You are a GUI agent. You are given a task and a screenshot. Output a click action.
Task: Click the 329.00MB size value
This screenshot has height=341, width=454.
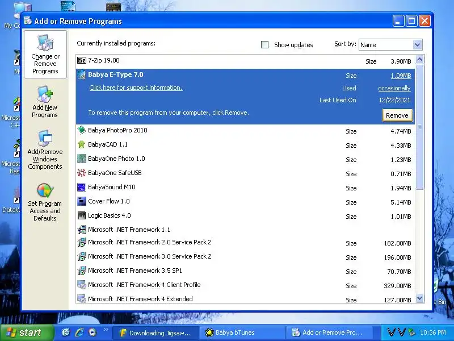coord(397,286)
